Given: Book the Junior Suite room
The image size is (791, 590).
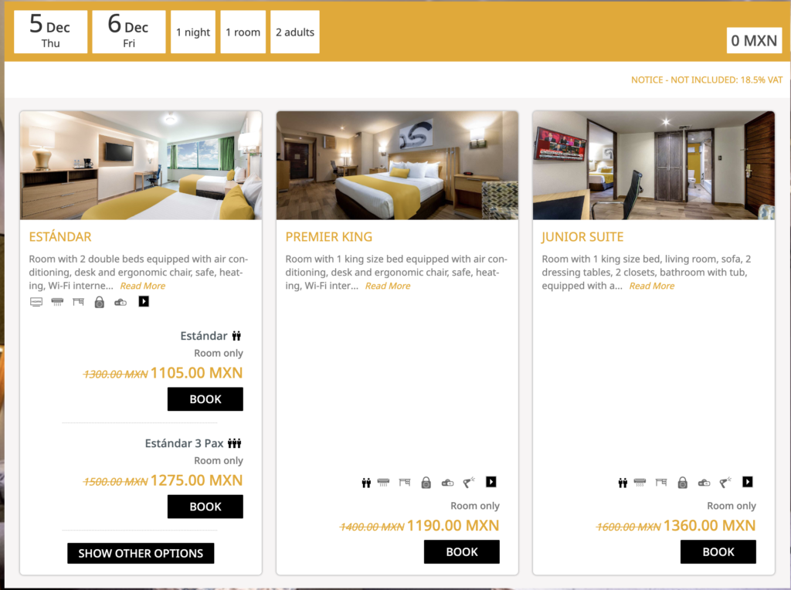Looking at the screenshot, I should click(718, 551).
